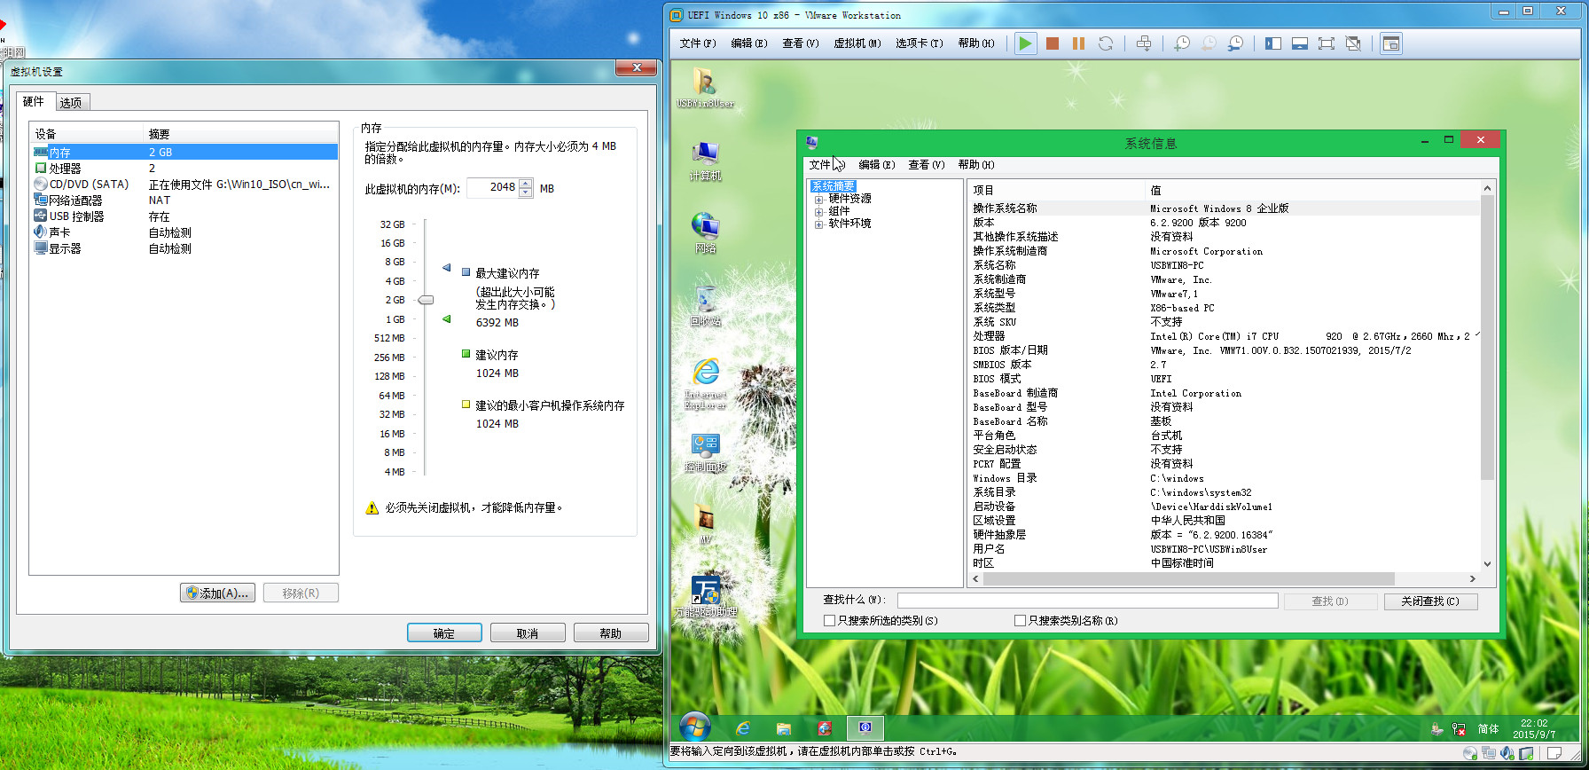Select the 显示器 device row

point(184,248)
